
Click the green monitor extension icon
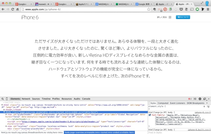pyautogui.click(x=170, y=9)
